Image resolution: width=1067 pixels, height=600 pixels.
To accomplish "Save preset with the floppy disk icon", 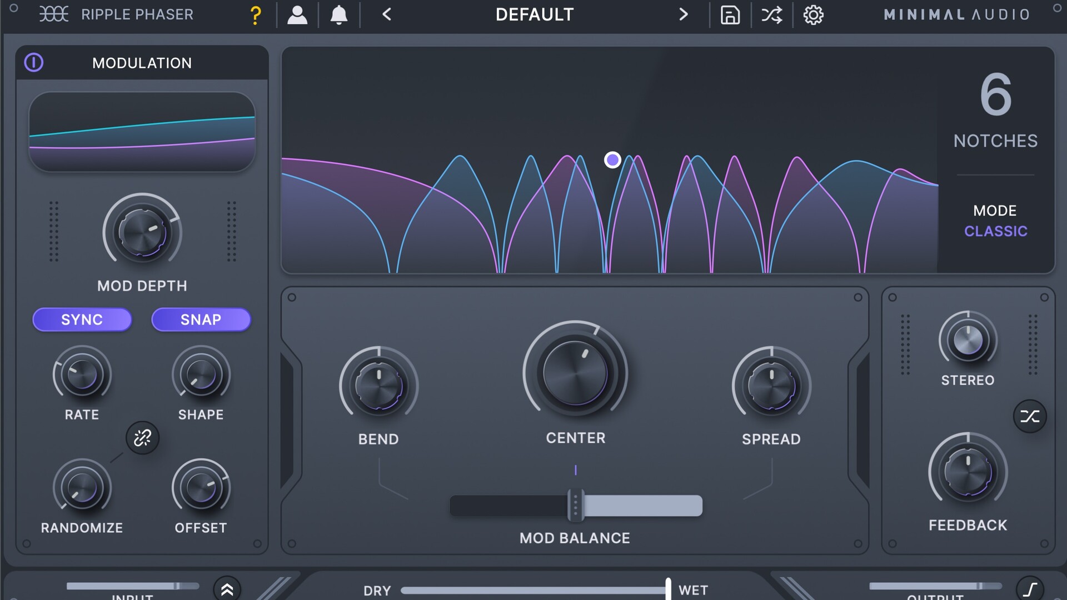I will [x=730, y=15].
